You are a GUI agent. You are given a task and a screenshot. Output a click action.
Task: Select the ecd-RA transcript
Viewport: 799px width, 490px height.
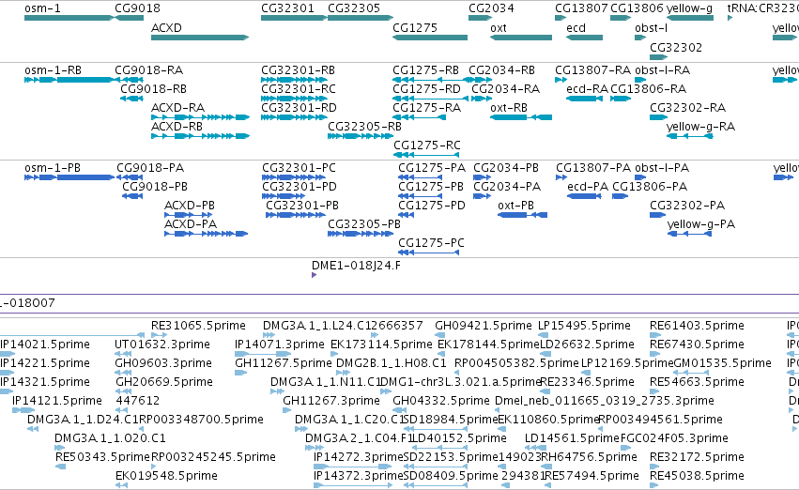pyautogui.click(x=585, y=99)
